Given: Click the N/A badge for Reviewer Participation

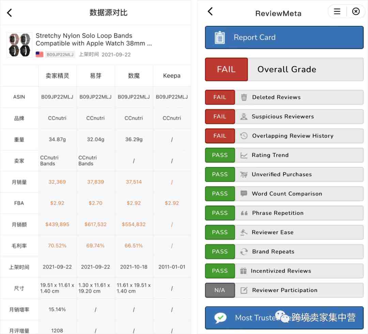Looking at the screenshot, I should click(220, 290).
